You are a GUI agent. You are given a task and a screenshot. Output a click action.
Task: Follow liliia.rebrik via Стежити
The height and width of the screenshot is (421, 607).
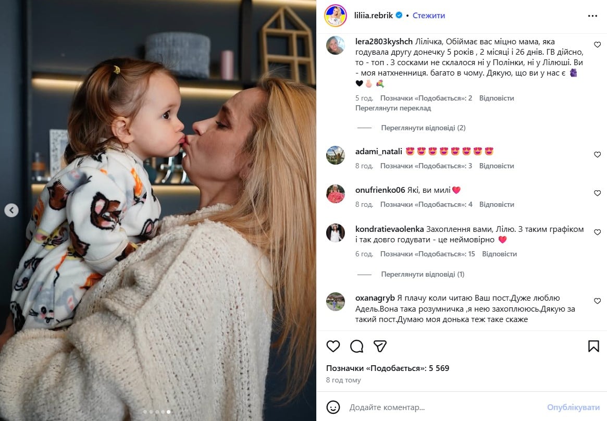coord(428,16)
